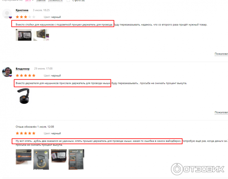The image size is (228, 179).
Task: Open Kristina's default avatar icon
Action: point(7,14)
